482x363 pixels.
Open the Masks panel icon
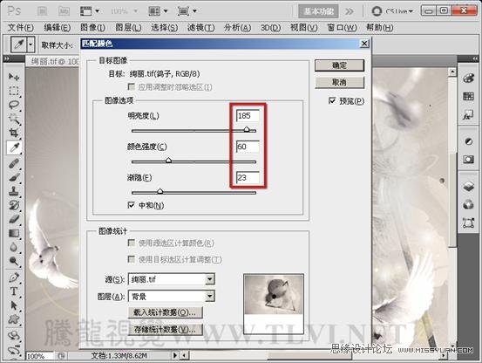point(468,160)
